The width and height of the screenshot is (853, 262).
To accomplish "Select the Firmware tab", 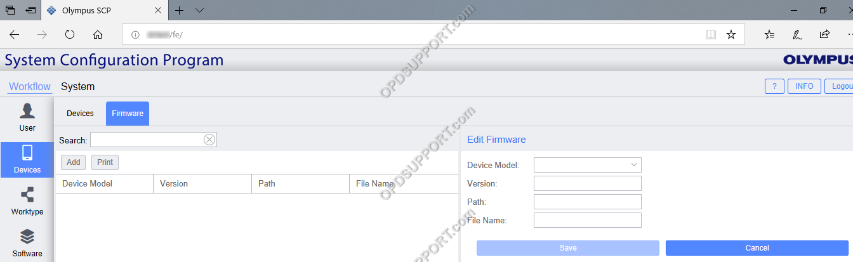I will click(x=128, y=114).
